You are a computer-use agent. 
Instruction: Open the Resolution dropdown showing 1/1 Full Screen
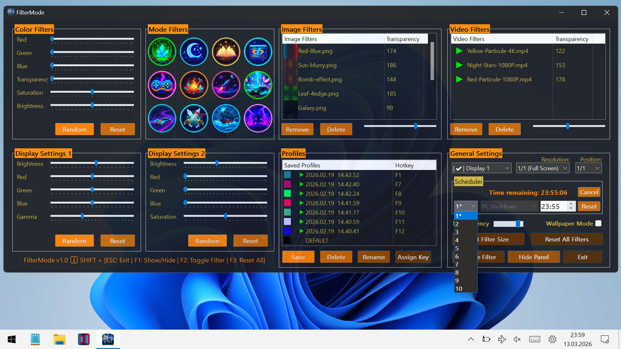[542, 168]
